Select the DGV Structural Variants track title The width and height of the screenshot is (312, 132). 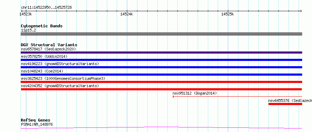pos(49,45)
